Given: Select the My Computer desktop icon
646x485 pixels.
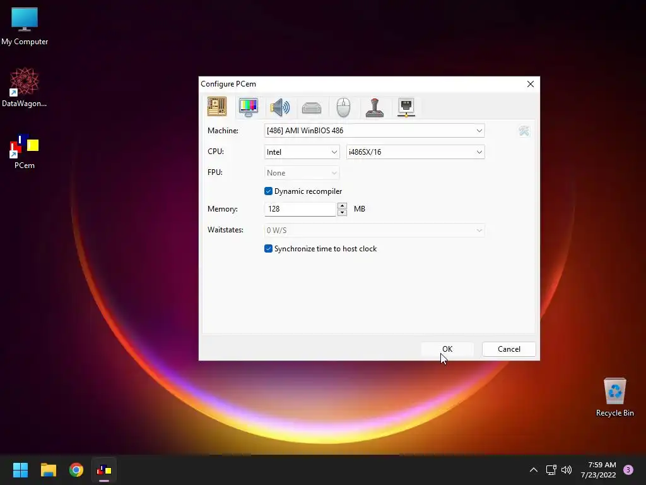Looking at the screenshot, I should pos(25,27).
